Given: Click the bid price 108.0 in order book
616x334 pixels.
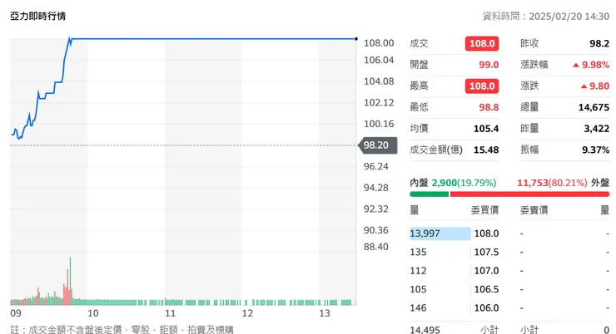Looking at the screenshot, I should click(486, 233).
